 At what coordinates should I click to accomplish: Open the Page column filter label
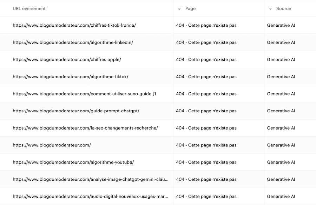tap(190, 8)
